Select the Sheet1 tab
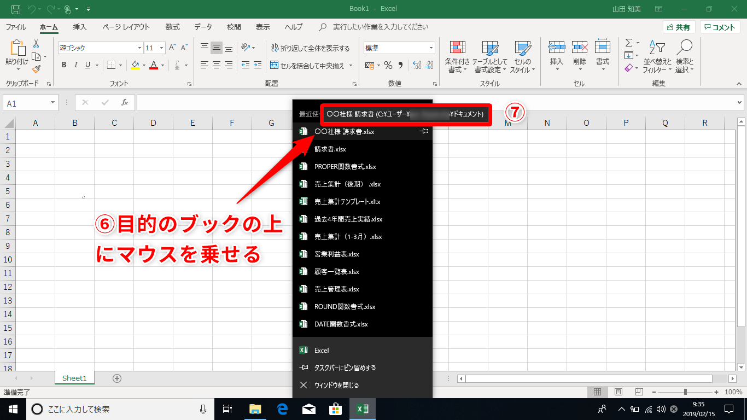 coord(74,378)
